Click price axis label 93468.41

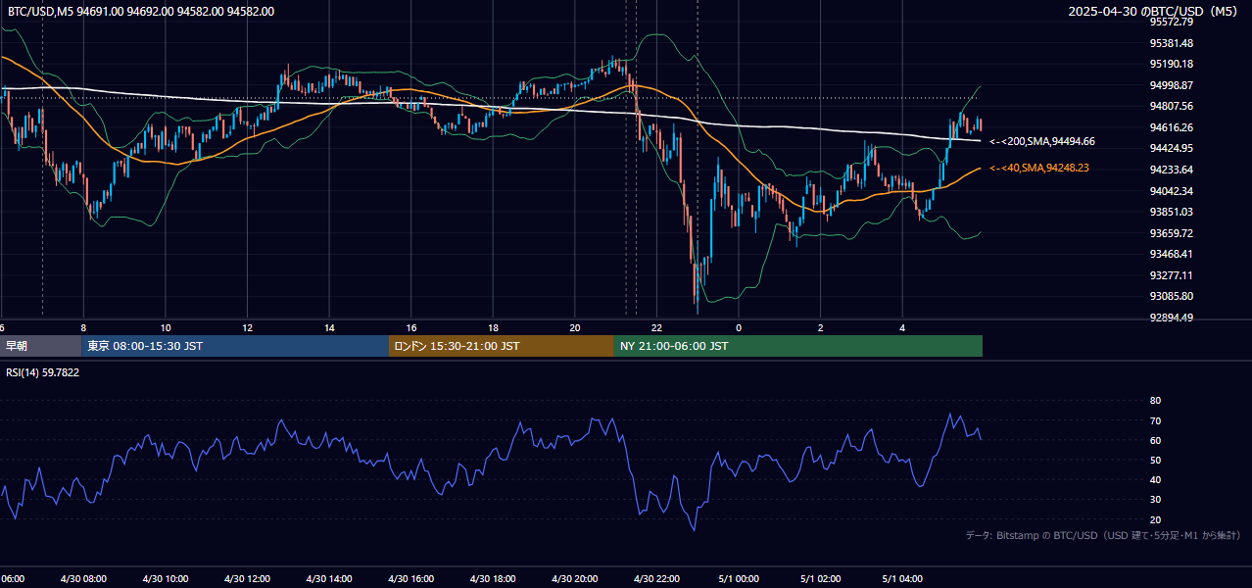coord(1172,254)
